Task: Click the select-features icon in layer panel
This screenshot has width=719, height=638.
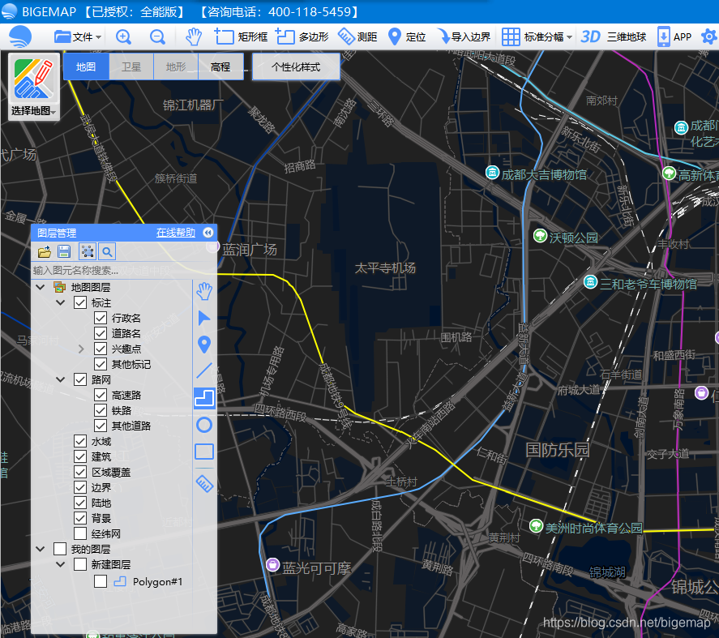Action: (87, 251)
